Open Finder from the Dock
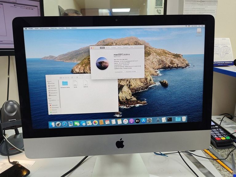 click(x=52, y=125)
